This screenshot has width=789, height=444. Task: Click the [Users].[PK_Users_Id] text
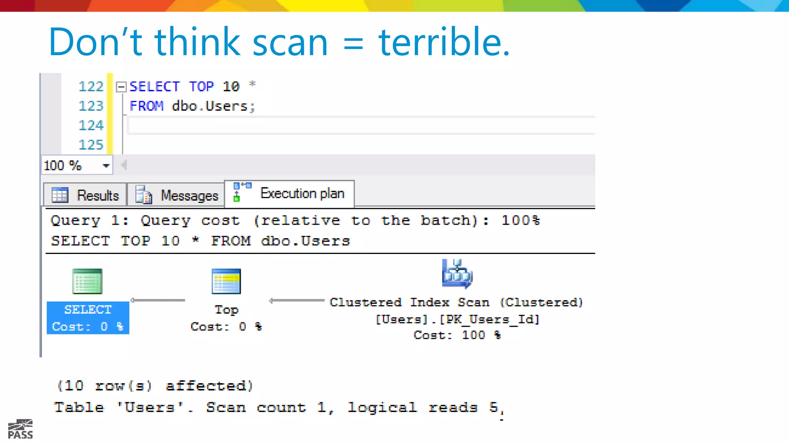(x=457, y=319)
